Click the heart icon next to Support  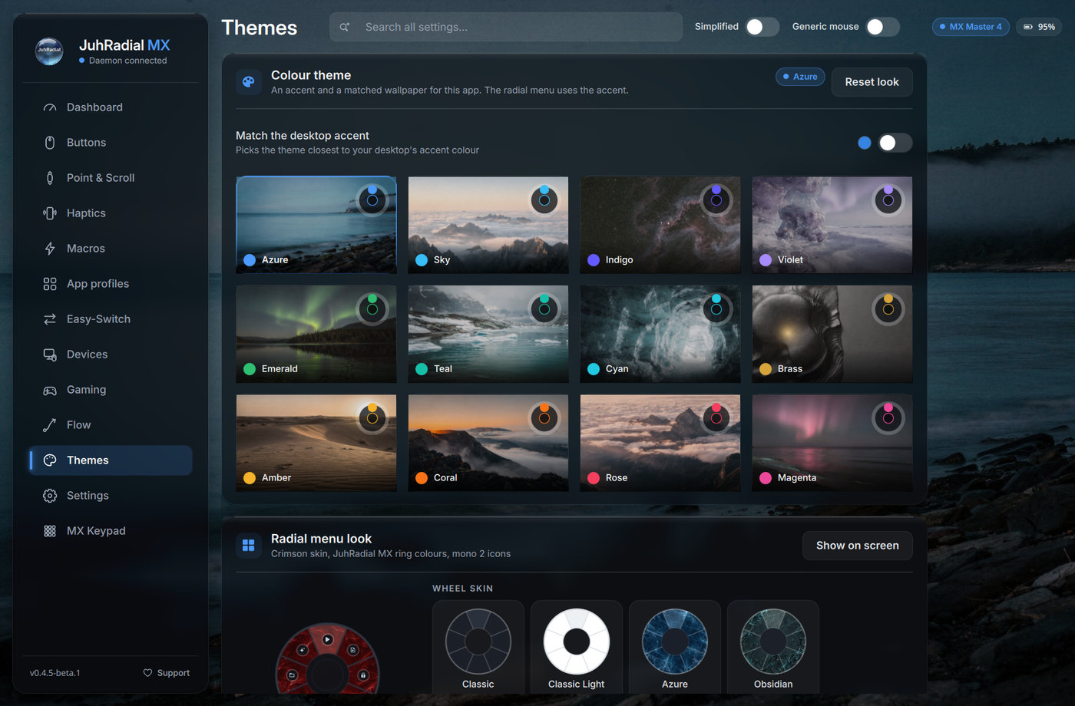coord(147,673)
